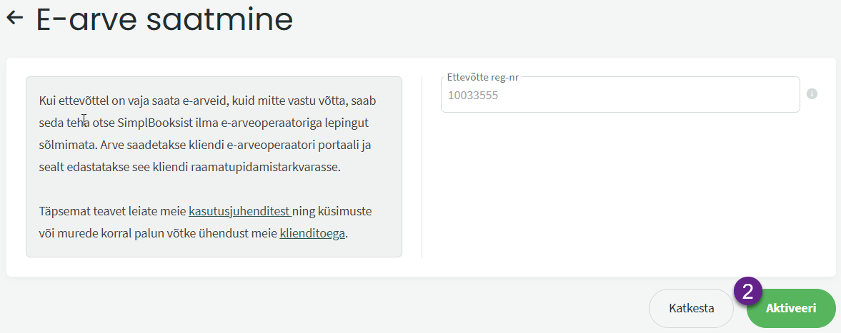
Task: Click the E-arve saatmine page heading
Action: (164, 19)
